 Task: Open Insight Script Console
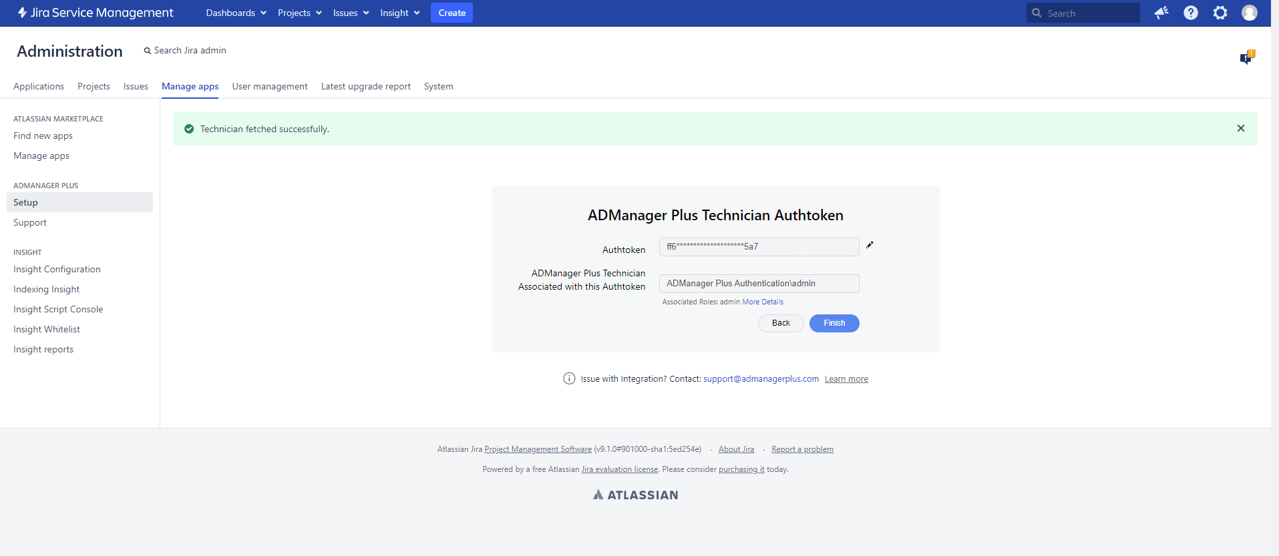58,309
